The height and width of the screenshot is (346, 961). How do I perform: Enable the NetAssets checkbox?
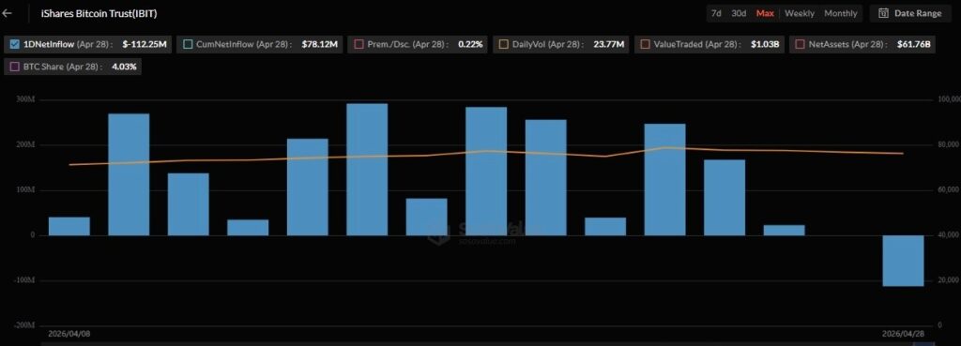(x=800, y=44)
